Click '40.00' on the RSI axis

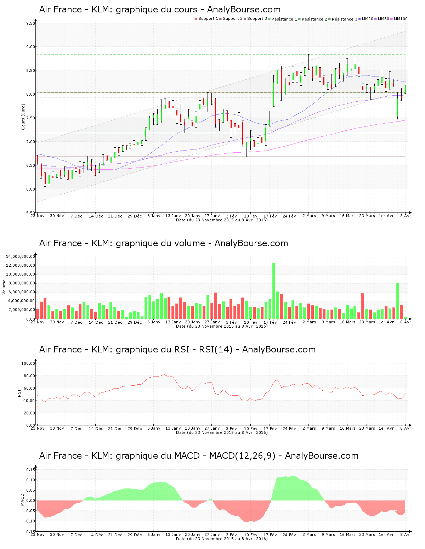click(29, 401)
